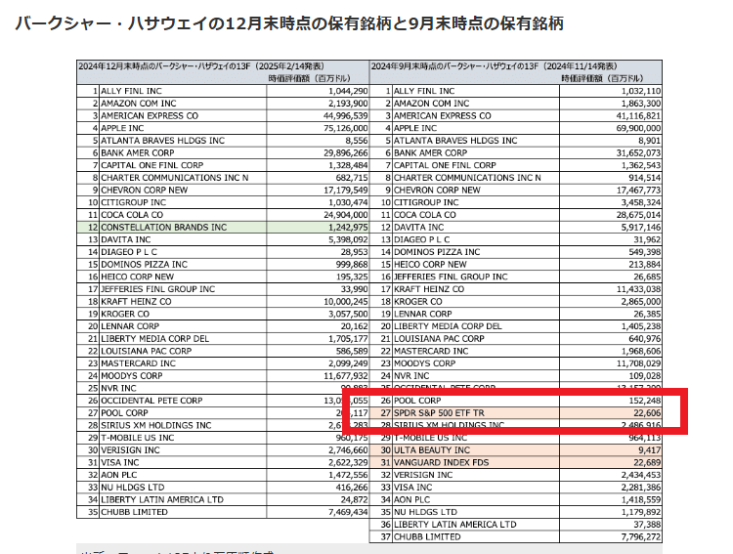Image resolution: width=733 pixels, height=554 pixels.
Task: Select Charter Communications value 914,514
Action: [x=645, y=178]
